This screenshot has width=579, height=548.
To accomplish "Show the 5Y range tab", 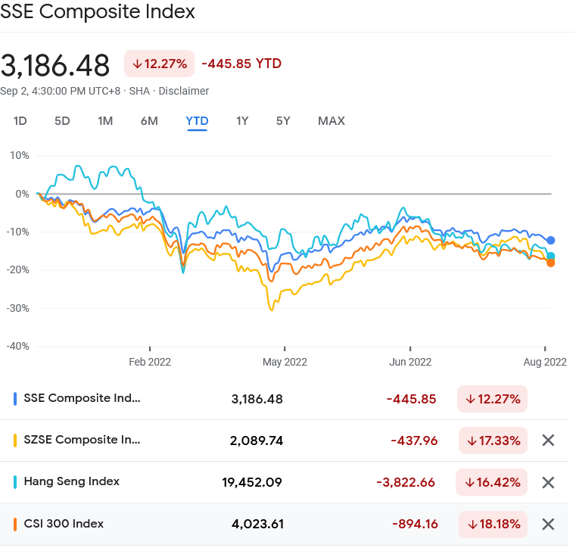I will pos(283,121).
